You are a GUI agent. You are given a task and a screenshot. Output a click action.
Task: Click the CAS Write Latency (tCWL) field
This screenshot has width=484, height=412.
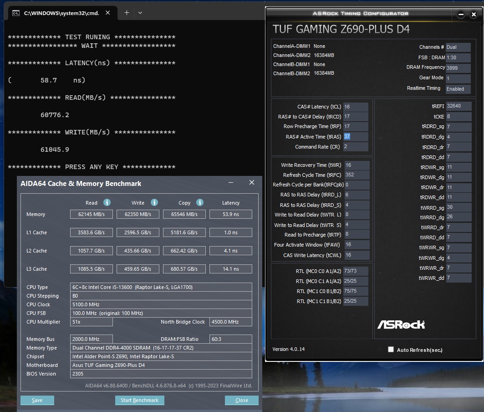click(x=357, y=255)
